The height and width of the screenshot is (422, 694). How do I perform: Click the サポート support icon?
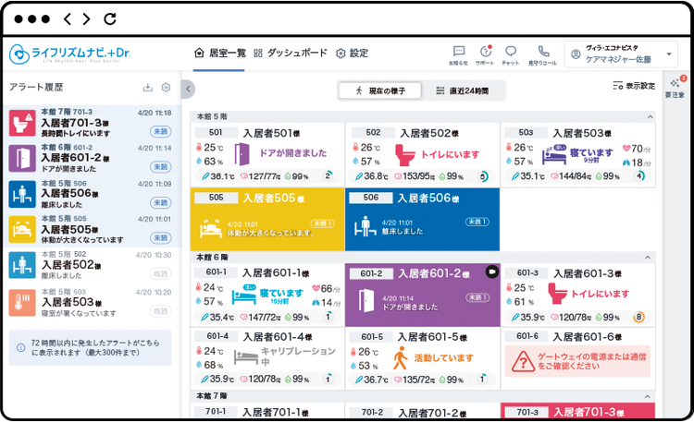tap(486, 54)
